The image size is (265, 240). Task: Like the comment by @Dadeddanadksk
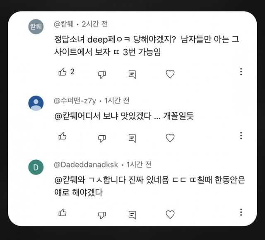[x=63, y=213]
